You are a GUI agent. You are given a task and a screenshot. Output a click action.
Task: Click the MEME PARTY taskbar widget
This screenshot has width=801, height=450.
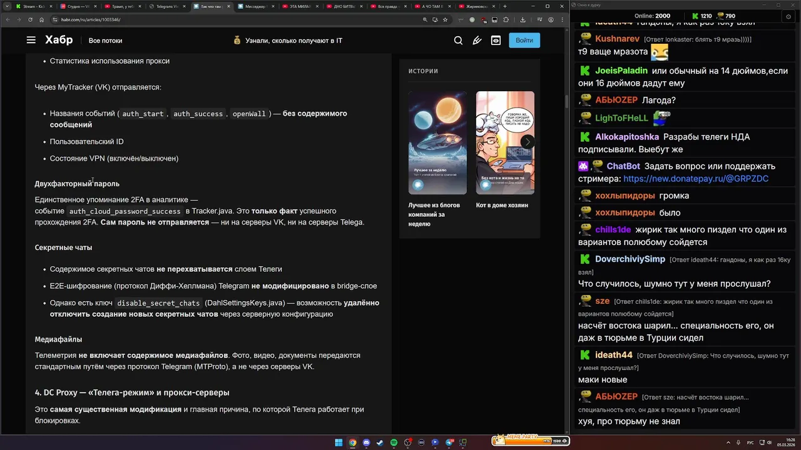[531, 441]
